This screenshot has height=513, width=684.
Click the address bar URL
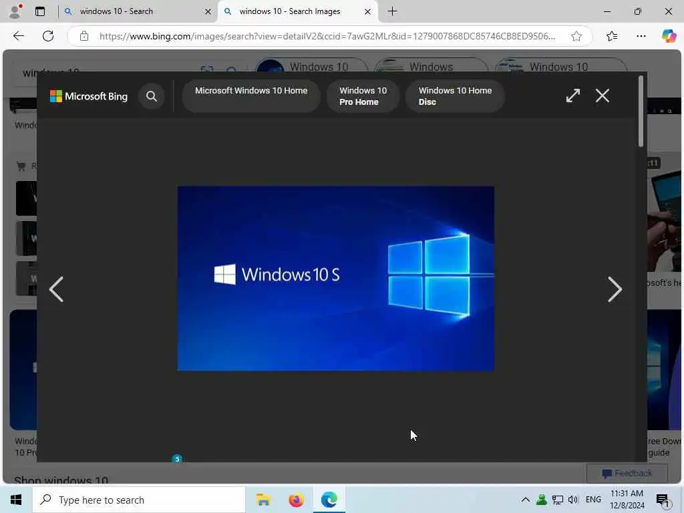pyautogui.click(x=327, y=36)
